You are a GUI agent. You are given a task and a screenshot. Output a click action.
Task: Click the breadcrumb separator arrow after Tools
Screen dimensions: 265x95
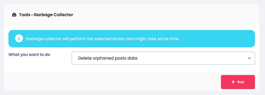click(32, 15)
